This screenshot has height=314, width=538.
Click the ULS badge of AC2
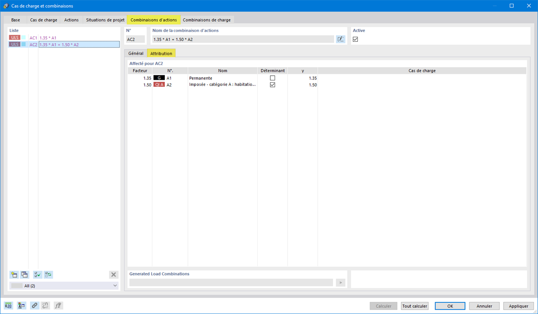pyautogui.click(x=15, y=45)
